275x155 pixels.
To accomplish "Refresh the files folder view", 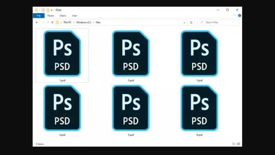I will pyautogui.click(x=191, y=22).
